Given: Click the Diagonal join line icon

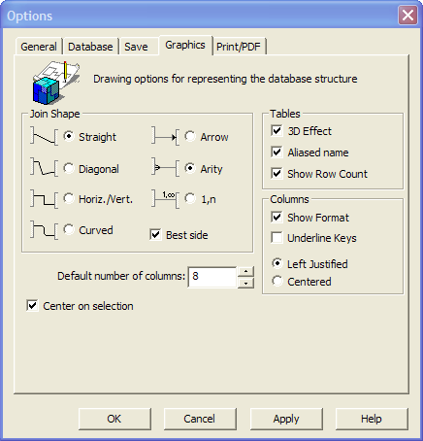Looking at the screenshot, I should point(45,167).
